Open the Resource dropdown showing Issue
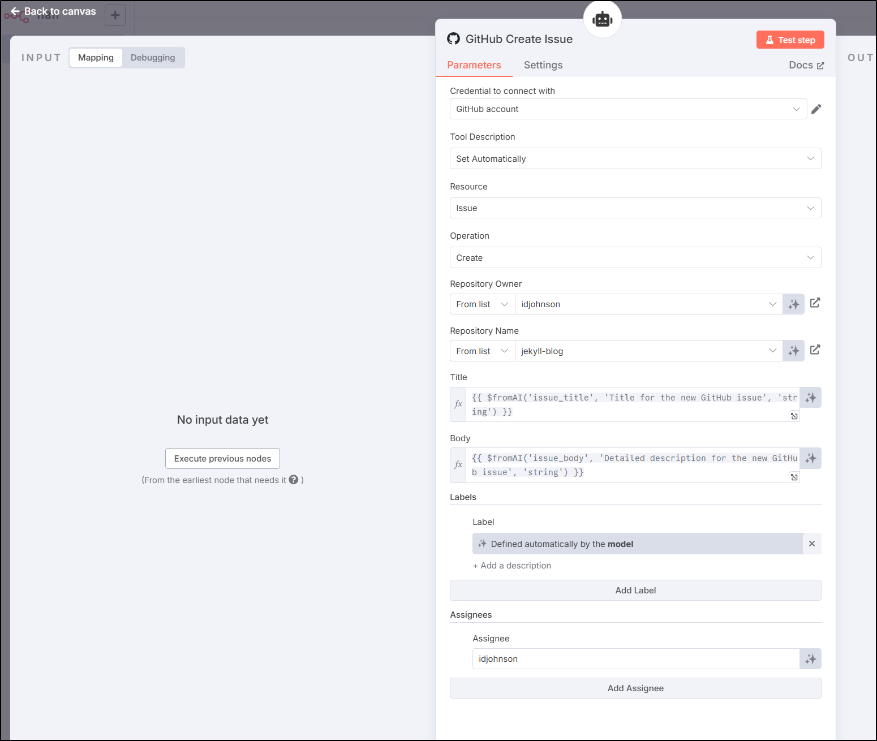The height and width of the screenshot is (741, 877). click(x=635, y=208)
